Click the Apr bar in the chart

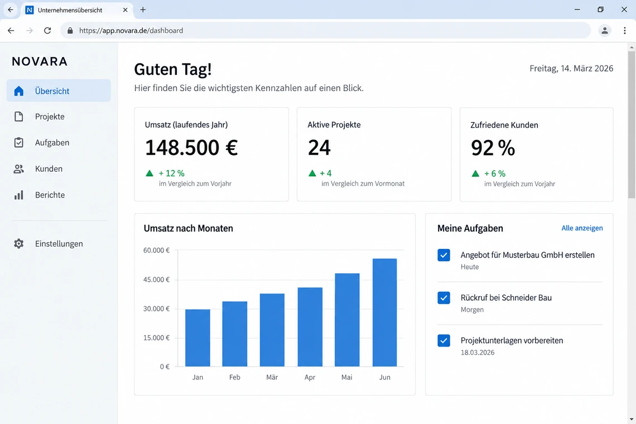pos(310,327)
